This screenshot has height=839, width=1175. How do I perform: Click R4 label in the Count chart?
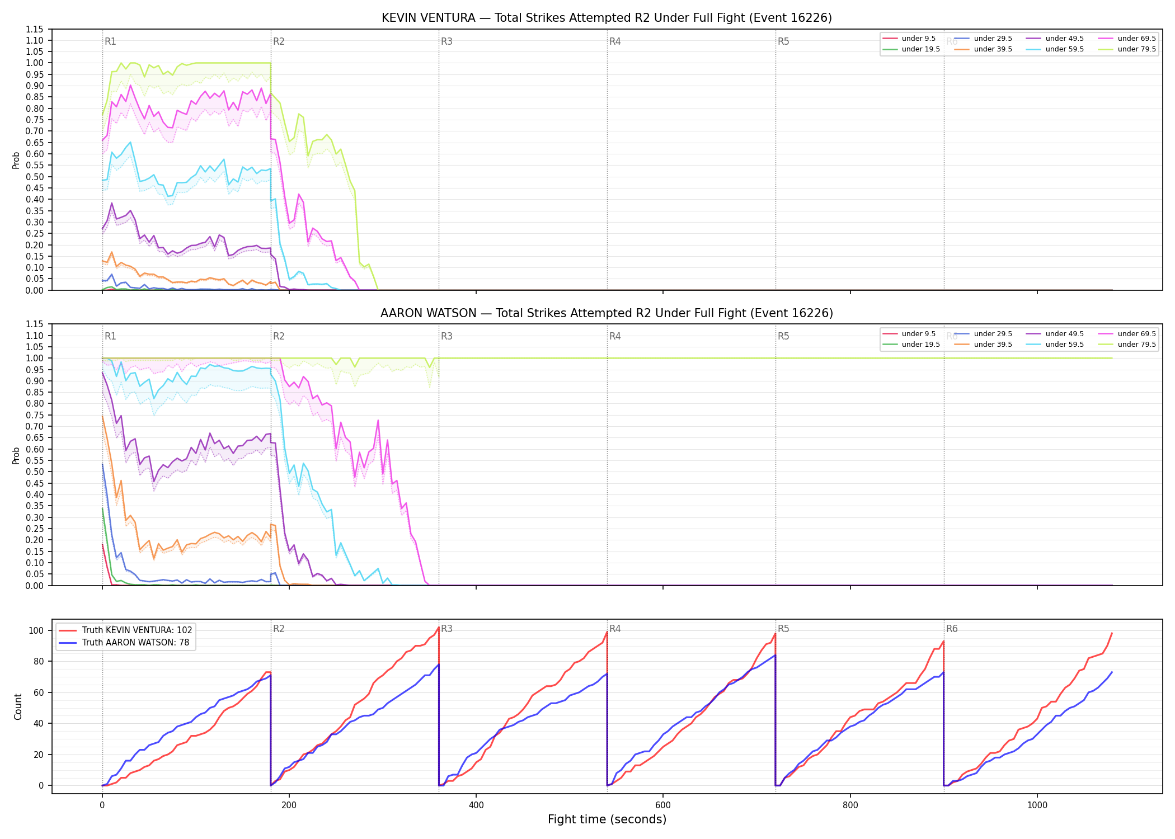point(615,629)
